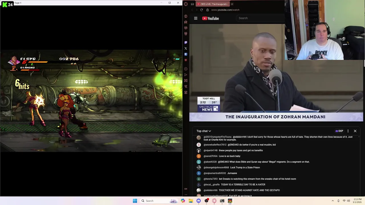Close the live chat panel
This screenshot has height=205, width=365.
coord(355,131)
